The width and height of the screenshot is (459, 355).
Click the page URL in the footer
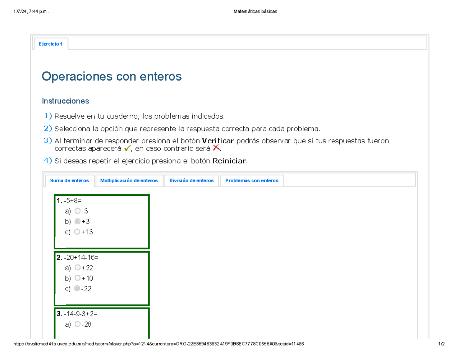click(x=159, y=344)
